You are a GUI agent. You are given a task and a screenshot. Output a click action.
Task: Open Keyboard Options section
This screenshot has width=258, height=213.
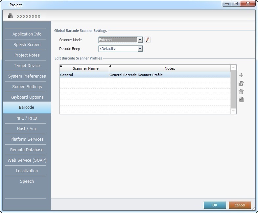[27, 97]
